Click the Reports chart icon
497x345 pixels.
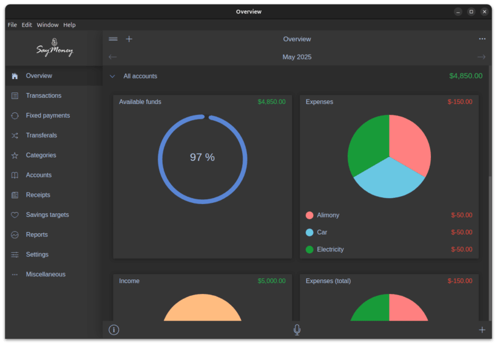pos(15,235)
